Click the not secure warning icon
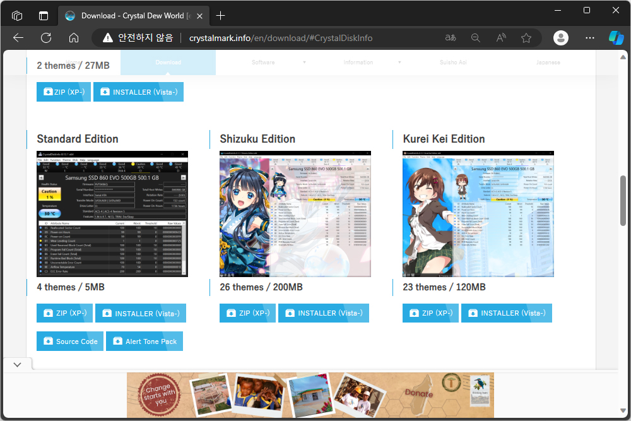Viewport: 631px width, 421px height. click(107, 38)
